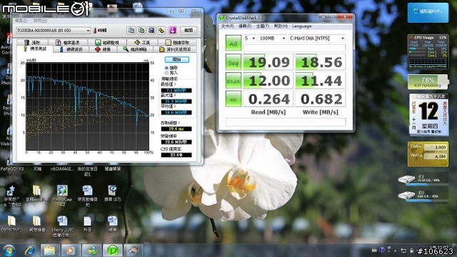Open CrystalDiskMark File (文件) menu
This screenshot has height=257, width=457.
227,26
